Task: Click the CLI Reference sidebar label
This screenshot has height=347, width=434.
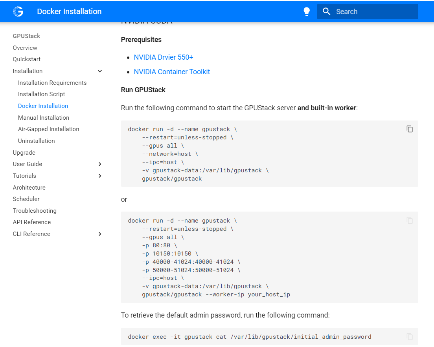Action: coord(31,234)
